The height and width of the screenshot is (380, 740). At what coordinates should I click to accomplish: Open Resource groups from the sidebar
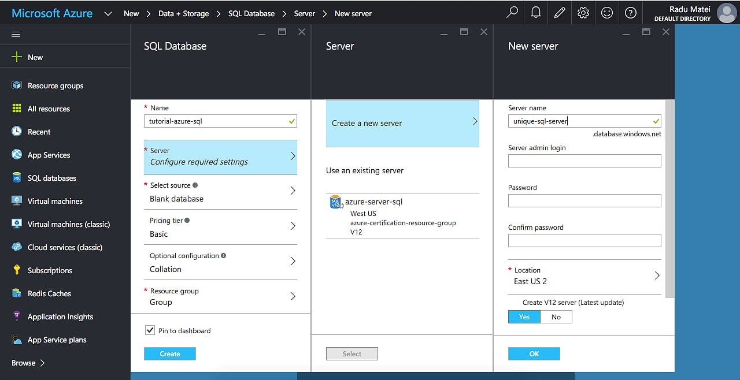click(55, 85)
